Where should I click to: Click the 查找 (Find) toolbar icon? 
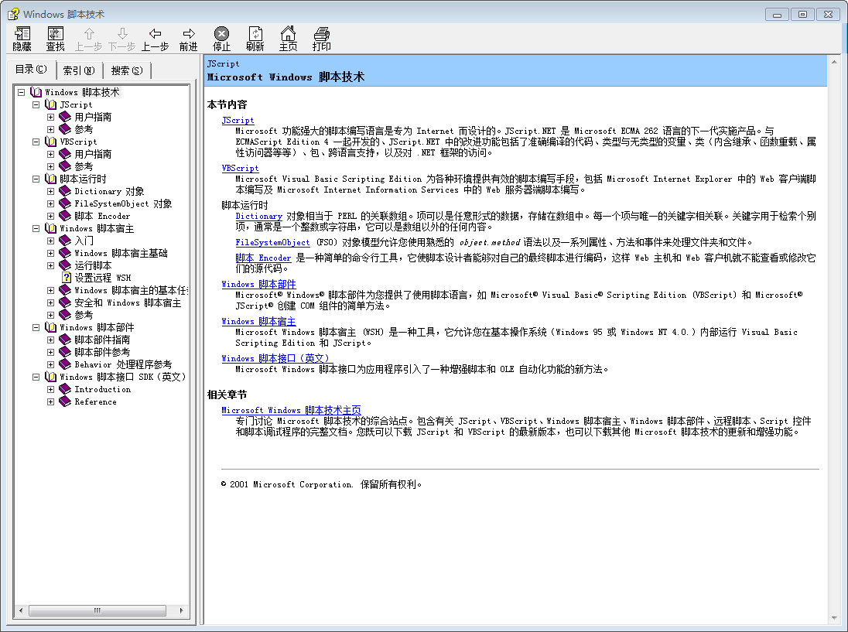coord(56,34)
